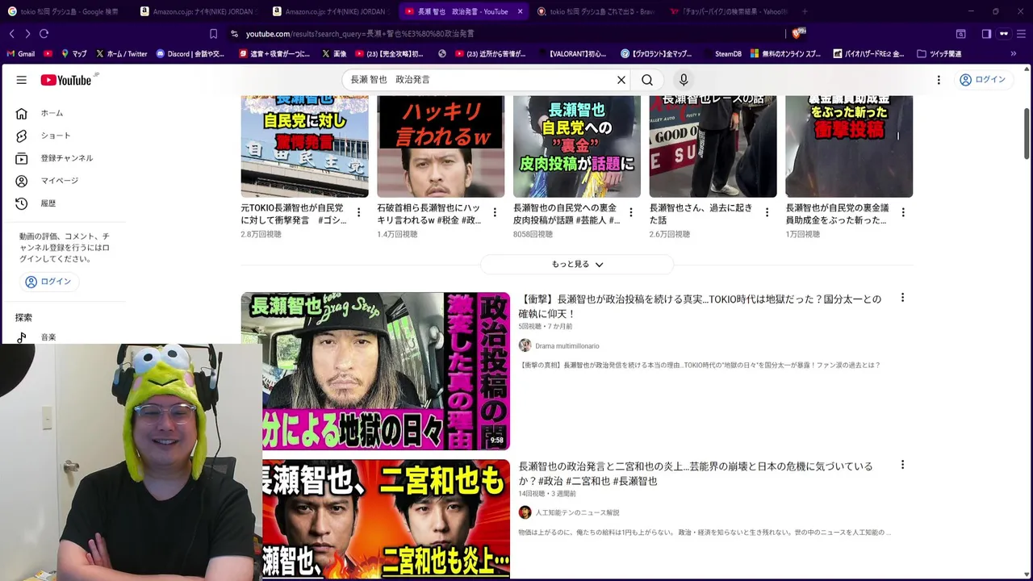Open the 無料のオンライン スプ bookmark

786,54
